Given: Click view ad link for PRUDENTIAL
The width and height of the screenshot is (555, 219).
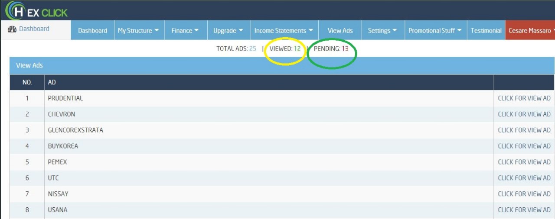Looking at the screenshot, I should pos(524,98).
